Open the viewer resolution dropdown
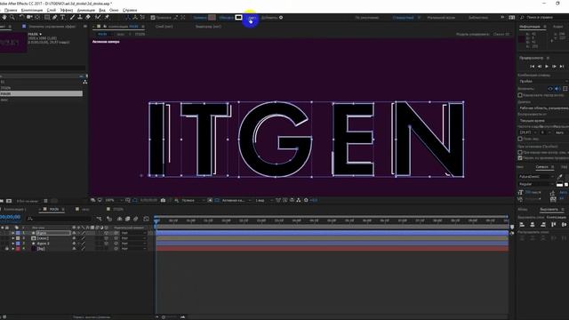This screenshot has height=320, width=569. coord(193,200)
